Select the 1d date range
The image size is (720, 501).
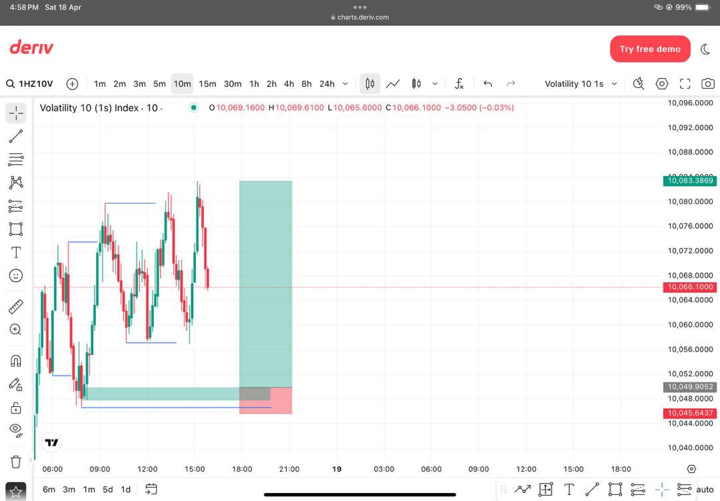click(126, 490)
